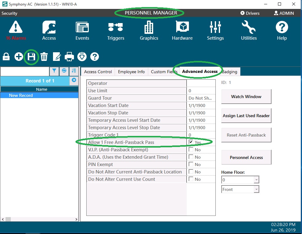Check Do Not Alter Current Anti-Passback Location
Image resolution: width=302 pixels, height=234 pixels.
coord(191,172)
